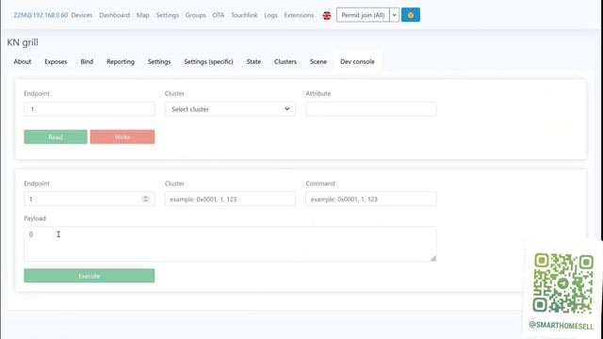Click the green Read button
Screen dimensions: 603x339
(x=56, y=137)
